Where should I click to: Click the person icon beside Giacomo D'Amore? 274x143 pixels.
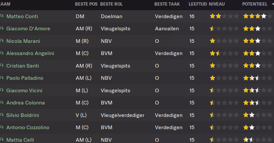(x=2, y=28)
